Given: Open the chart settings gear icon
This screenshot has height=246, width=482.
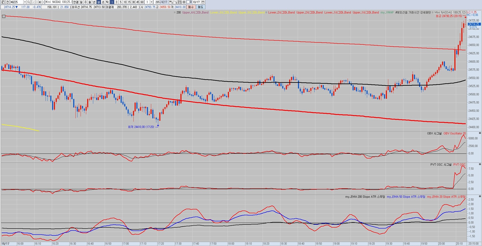Looking at the screenshot, I should tap(184, 2).
